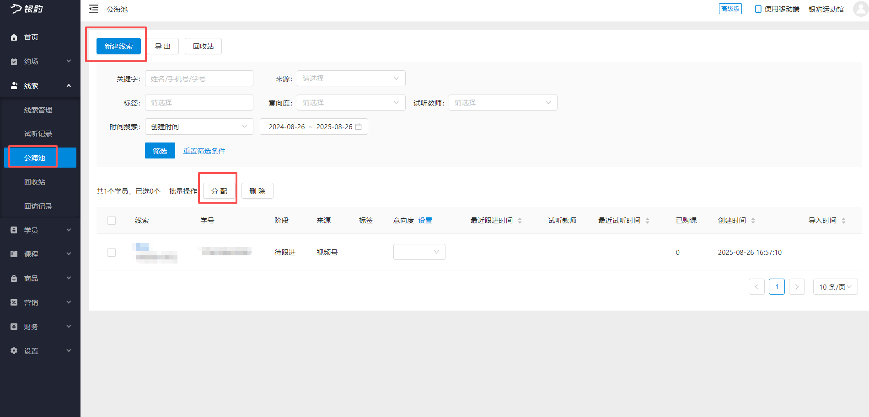Open the 财务 finance icon
This screenshot has width=869, height=417.
click(x=14, y=326)
